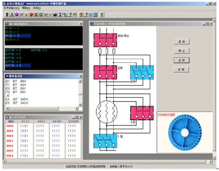The height and width of the screenshot is (171, 219).
Task: Select the IN 02 highlighted input row
Action: (x=18, y=36)
